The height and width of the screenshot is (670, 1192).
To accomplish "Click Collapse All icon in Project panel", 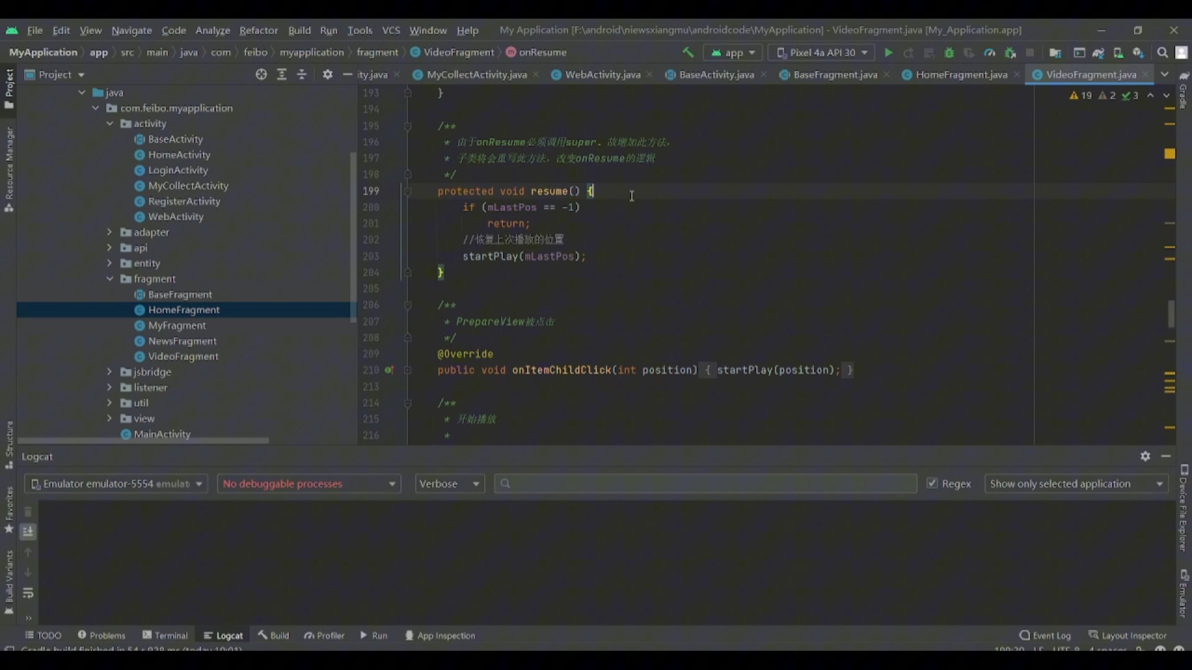I will click(302, 74).
